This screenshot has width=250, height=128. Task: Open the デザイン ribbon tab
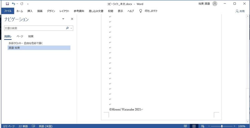tap(51, 11)
